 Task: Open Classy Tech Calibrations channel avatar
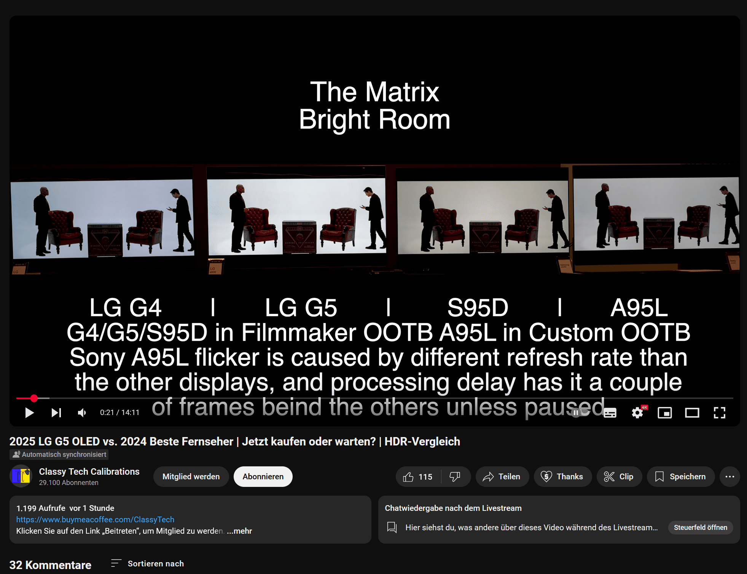[21, 476]
